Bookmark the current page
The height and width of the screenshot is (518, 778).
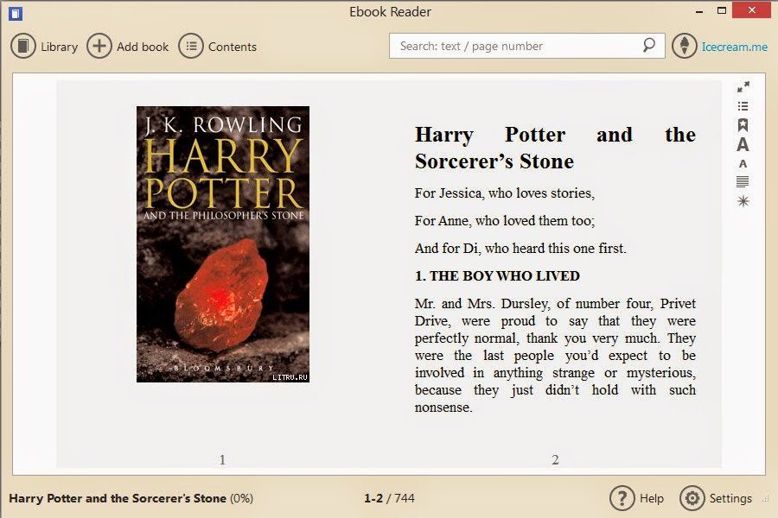pyautogui.click(x=742, y=124)
